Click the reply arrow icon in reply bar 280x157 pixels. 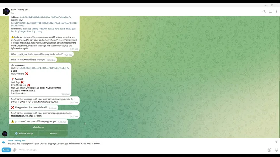coord(4,142)
